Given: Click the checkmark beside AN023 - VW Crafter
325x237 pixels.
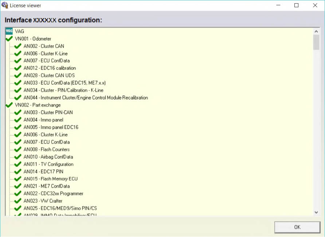Looking at the screenshot, I should tap(17, 201).
